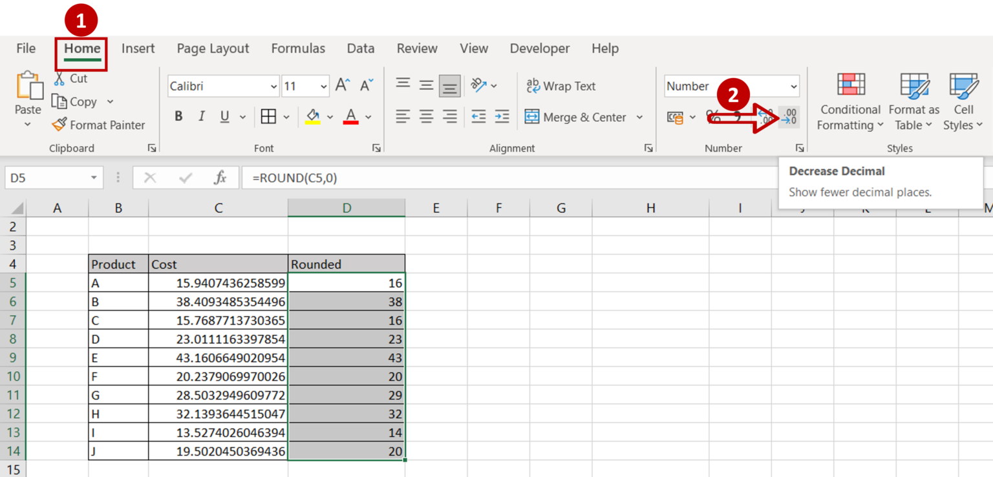Toggle Wrap Text for the selection
This screenshot has height=477, width=993.
[561, 85]
